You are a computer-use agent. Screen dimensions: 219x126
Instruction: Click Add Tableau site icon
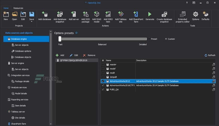pos(121,17)
